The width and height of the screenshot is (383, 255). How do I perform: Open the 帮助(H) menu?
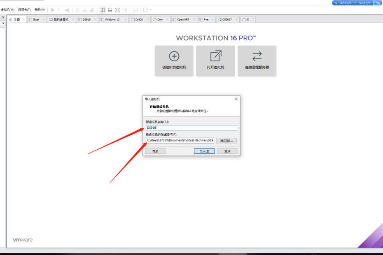coord(40,10)
